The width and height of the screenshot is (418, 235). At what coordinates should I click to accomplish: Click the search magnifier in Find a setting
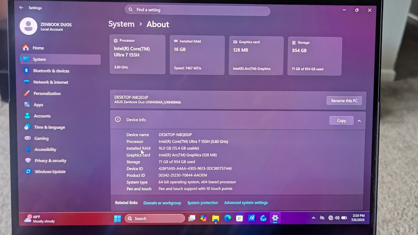click(131, 10)
